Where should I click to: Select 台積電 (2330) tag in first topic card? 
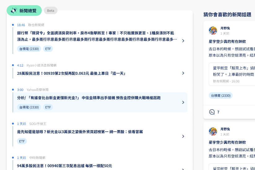tap(221, 96)
